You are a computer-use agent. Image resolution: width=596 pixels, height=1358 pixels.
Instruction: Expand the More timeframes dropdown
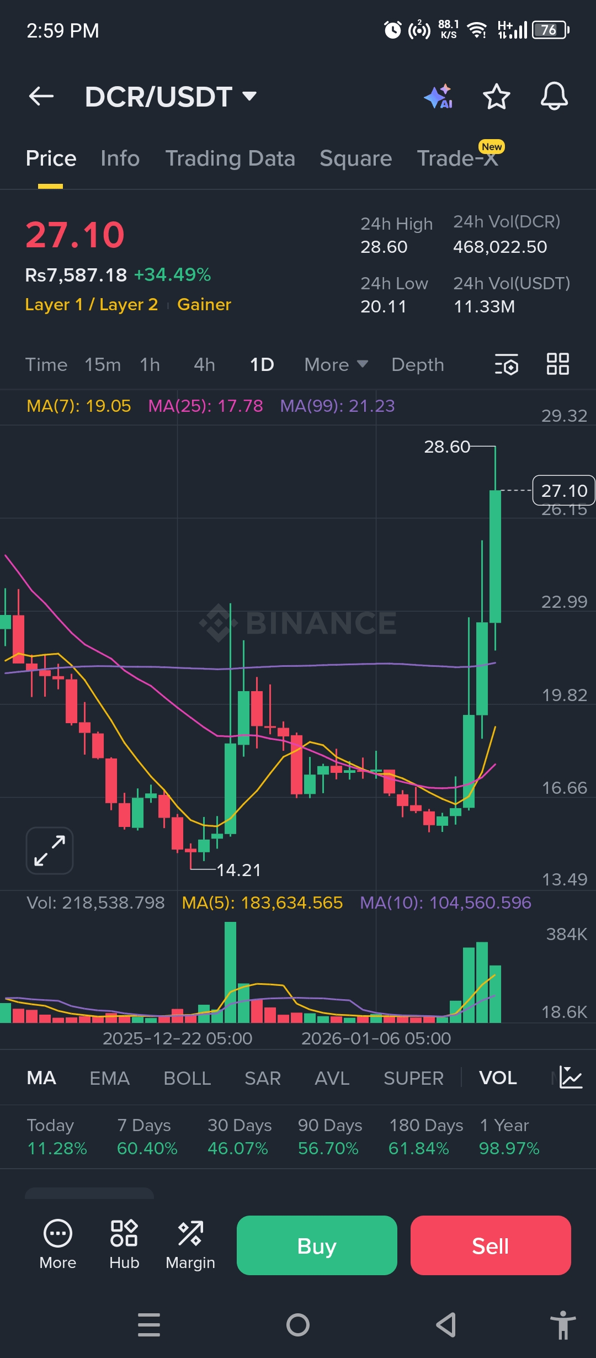pyautogui.click(x=336, y=364)
